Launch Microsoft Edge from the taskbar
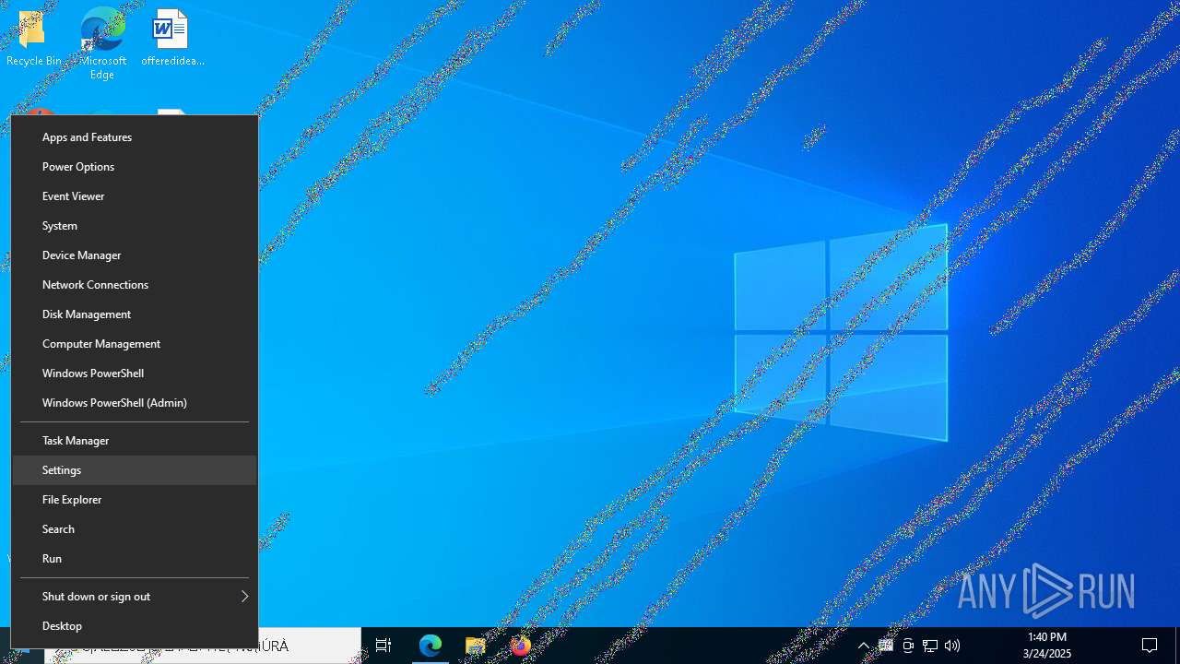 431,646
